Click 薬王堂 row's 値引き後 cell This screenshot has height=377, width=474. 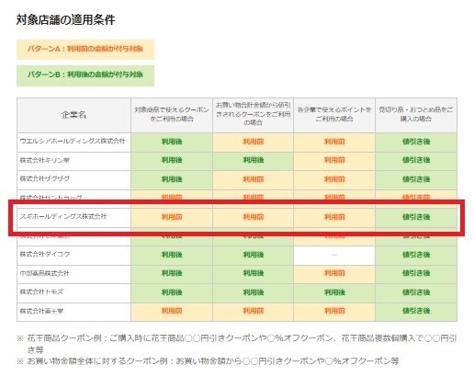(416, 311)
